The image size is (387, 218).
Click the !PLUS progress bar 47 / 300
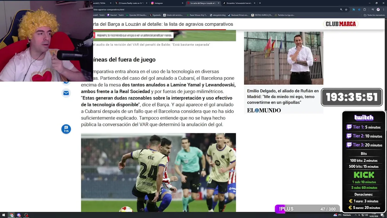tap(307, 209)
